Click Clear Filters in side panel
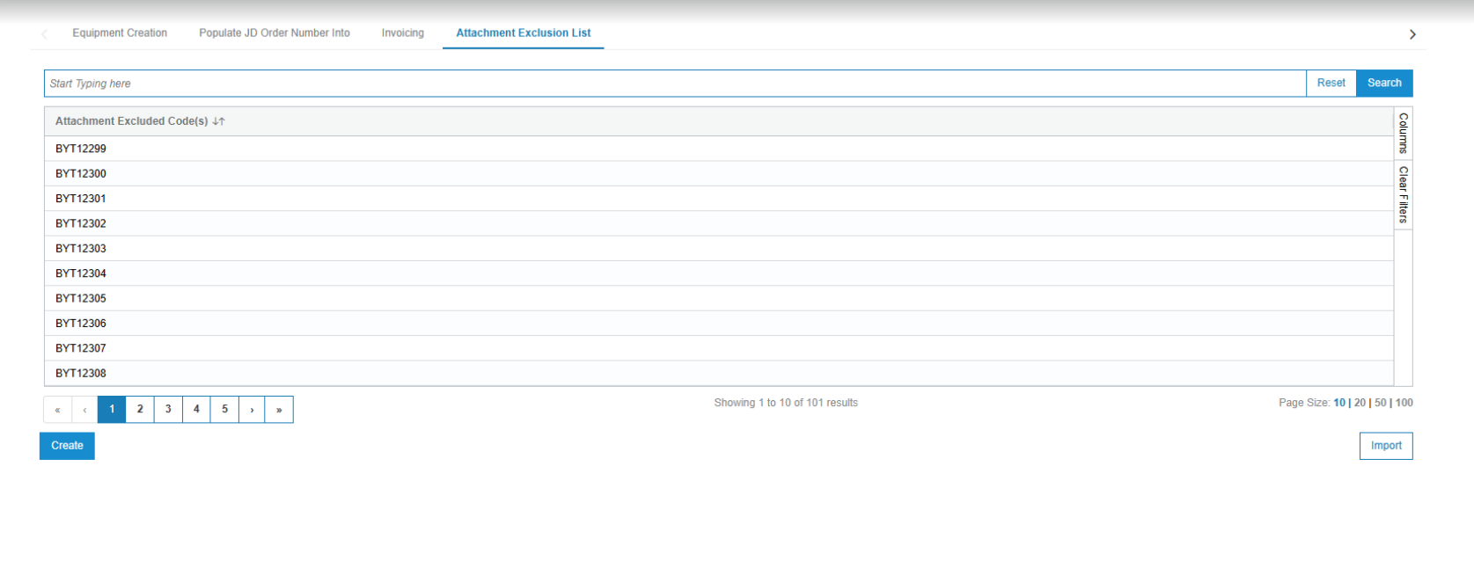 (x=1403, y=194)
